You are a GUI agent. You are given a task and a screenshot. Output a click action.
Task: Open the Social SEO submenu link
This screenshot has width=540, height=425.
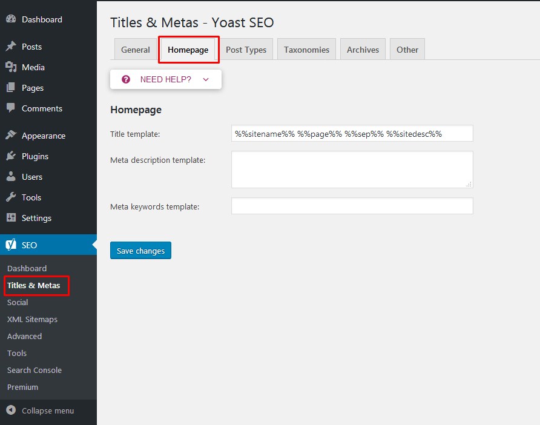(18, 302)
